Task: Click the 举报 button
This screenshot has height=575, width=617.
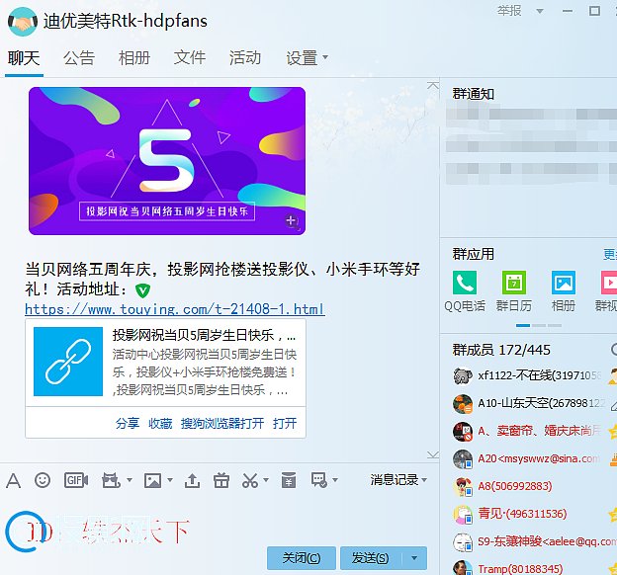Action: coord(509,11)
